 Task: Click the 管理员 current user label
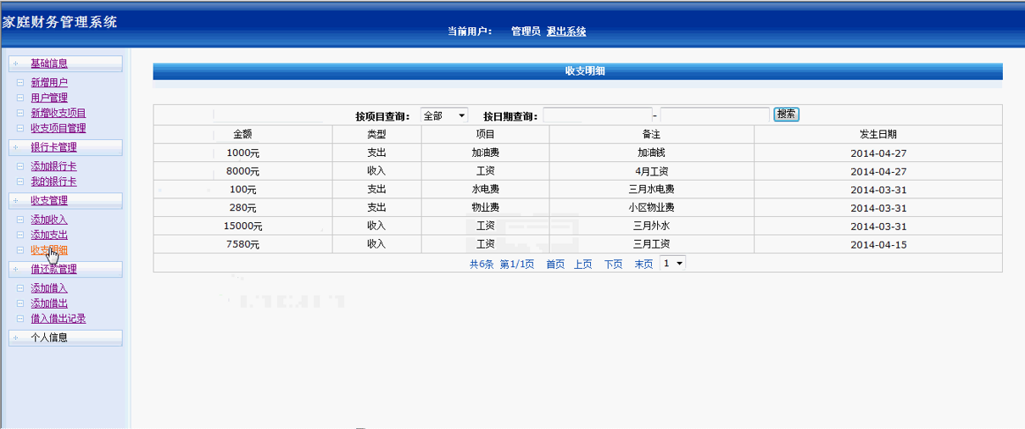pos(526,31)
